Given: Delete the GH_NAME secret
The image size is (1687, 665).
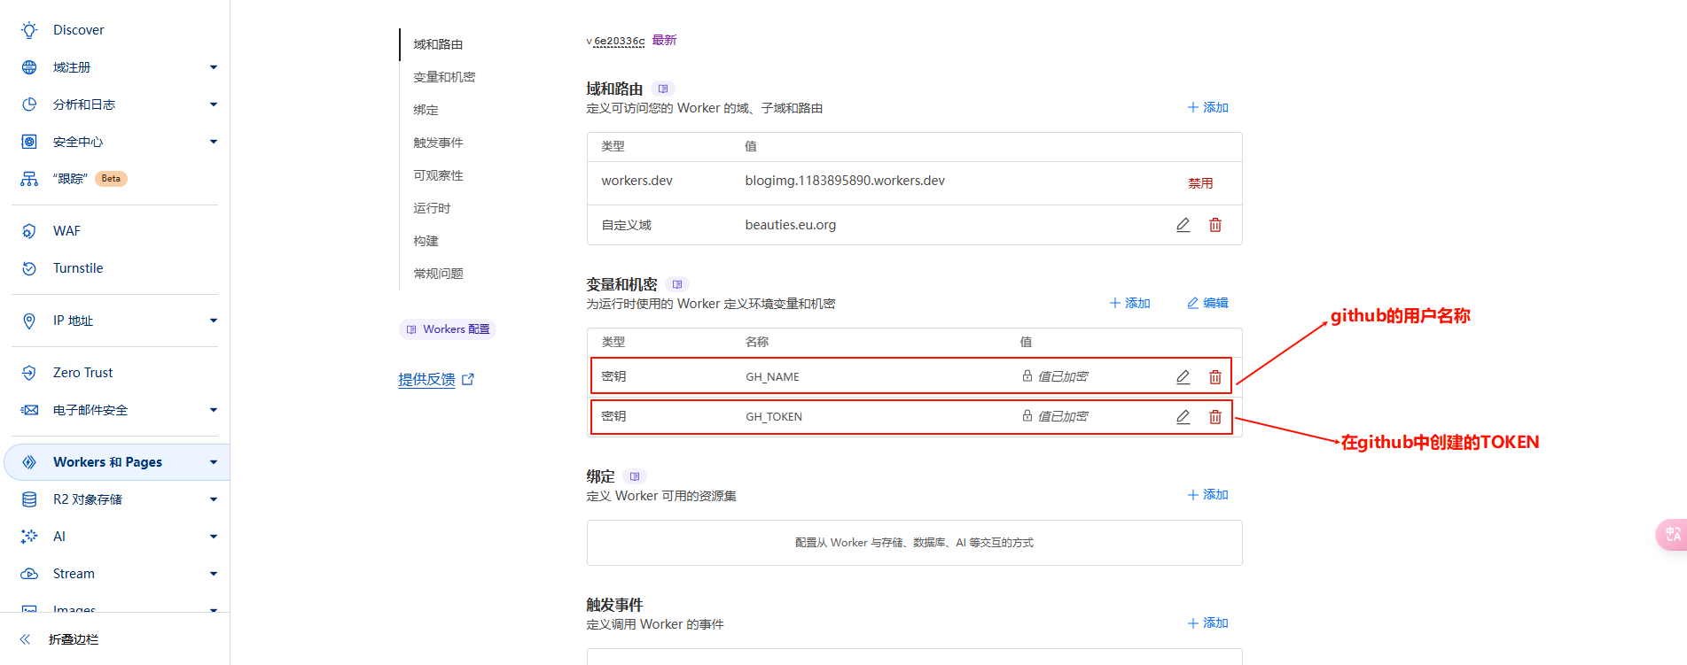Looking at the screenshot, I should 1215,377.
